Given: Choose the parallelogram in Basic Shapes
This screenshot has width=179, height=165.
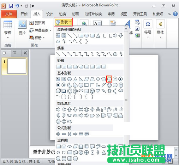Looking at the screenshot, I should point(87,79).
